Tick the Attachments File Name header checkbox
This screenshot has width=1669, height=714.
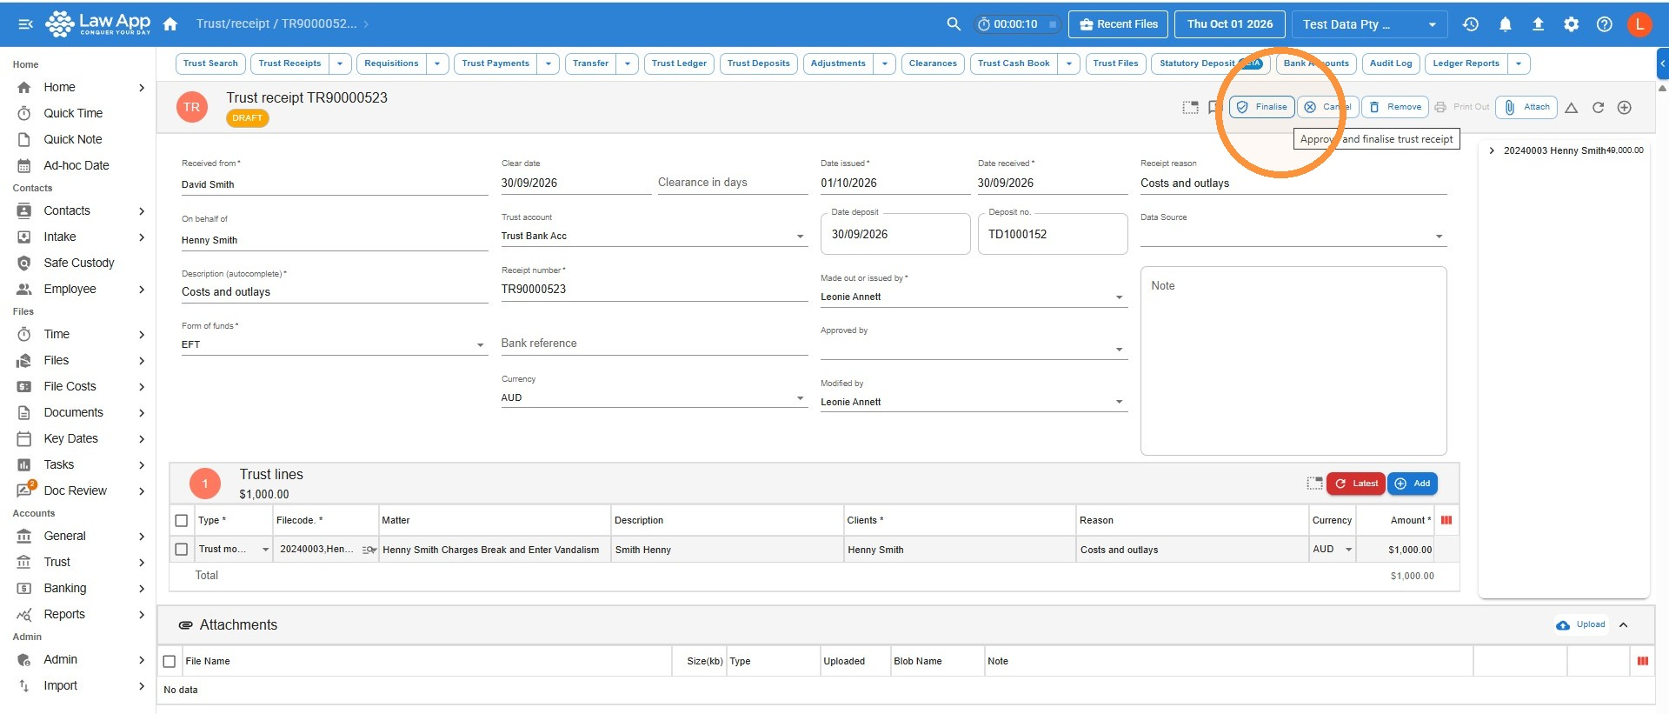[x=170, y=661]
